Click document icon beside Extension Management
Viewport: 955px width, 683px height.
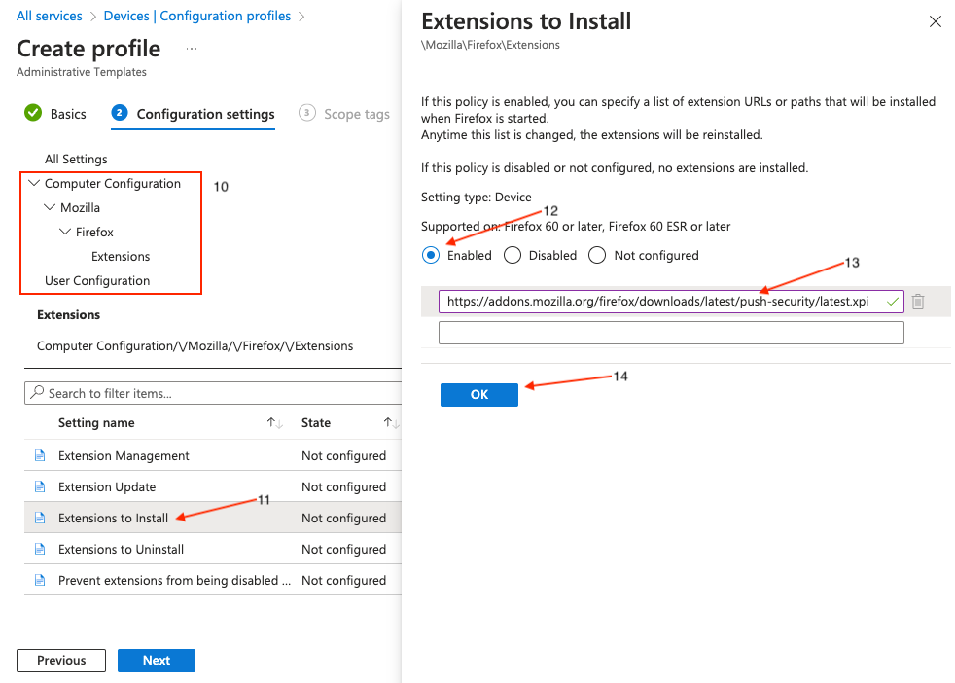click(x=40, y=455)
